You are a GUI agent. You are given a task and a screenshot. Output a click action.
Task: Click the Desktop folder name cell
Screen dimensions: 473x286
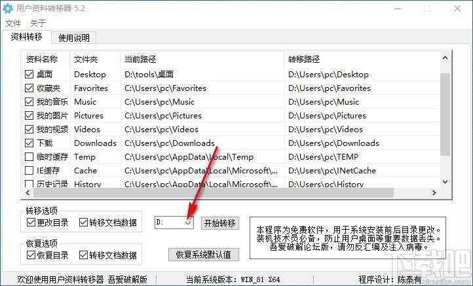tap(96, 74)
